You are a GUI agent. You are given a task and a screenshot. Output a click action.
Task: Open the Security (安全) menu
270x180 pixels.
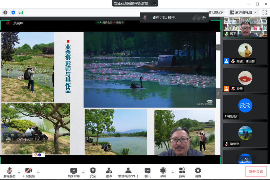pyautogui.click(x=93, y=172)
